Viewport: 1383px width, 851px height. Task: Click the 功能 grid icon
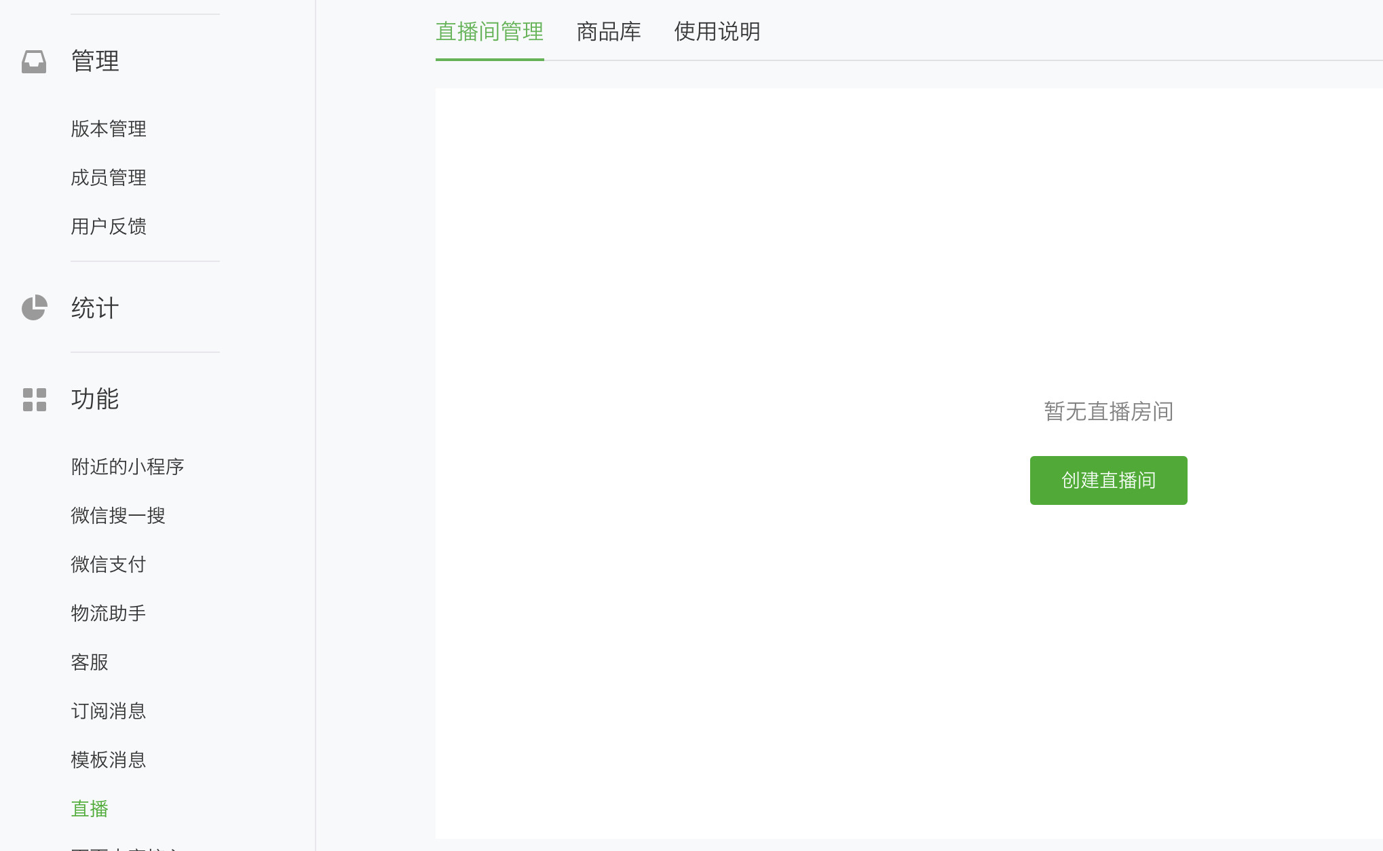[x=34, y=399]
